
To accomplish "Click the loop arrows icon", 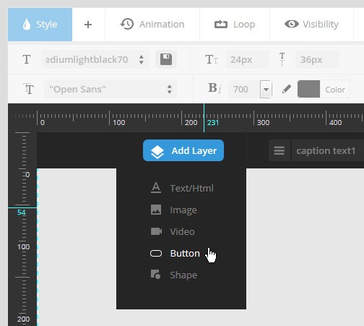I will [x=221, y=25].
